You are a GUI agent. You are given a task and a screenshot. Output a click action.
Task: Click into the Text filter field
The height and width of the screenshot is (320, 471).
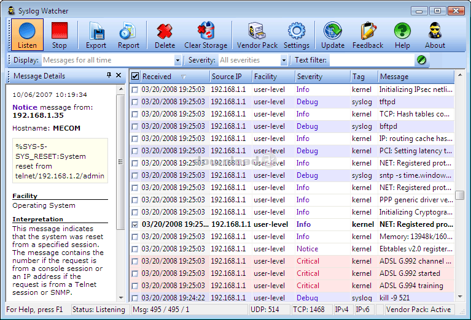click(371, 60)
